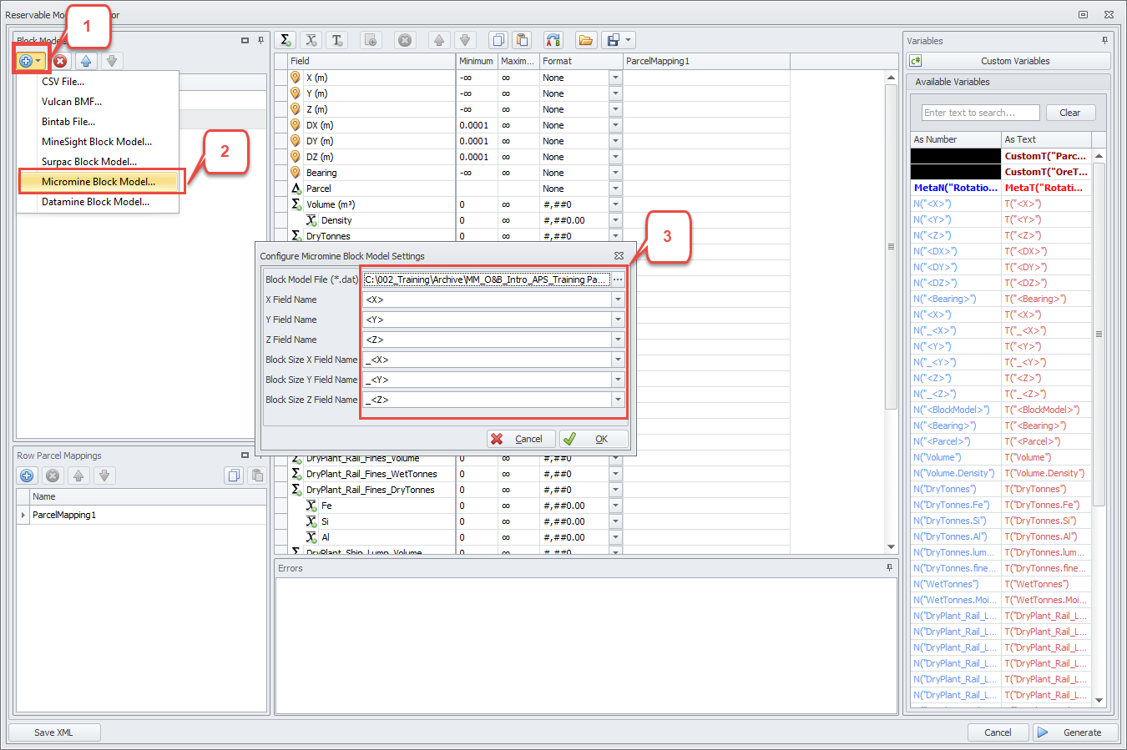Click the blue move up arrow in Block Models
1127x750 pixels.
pos(86,61)
